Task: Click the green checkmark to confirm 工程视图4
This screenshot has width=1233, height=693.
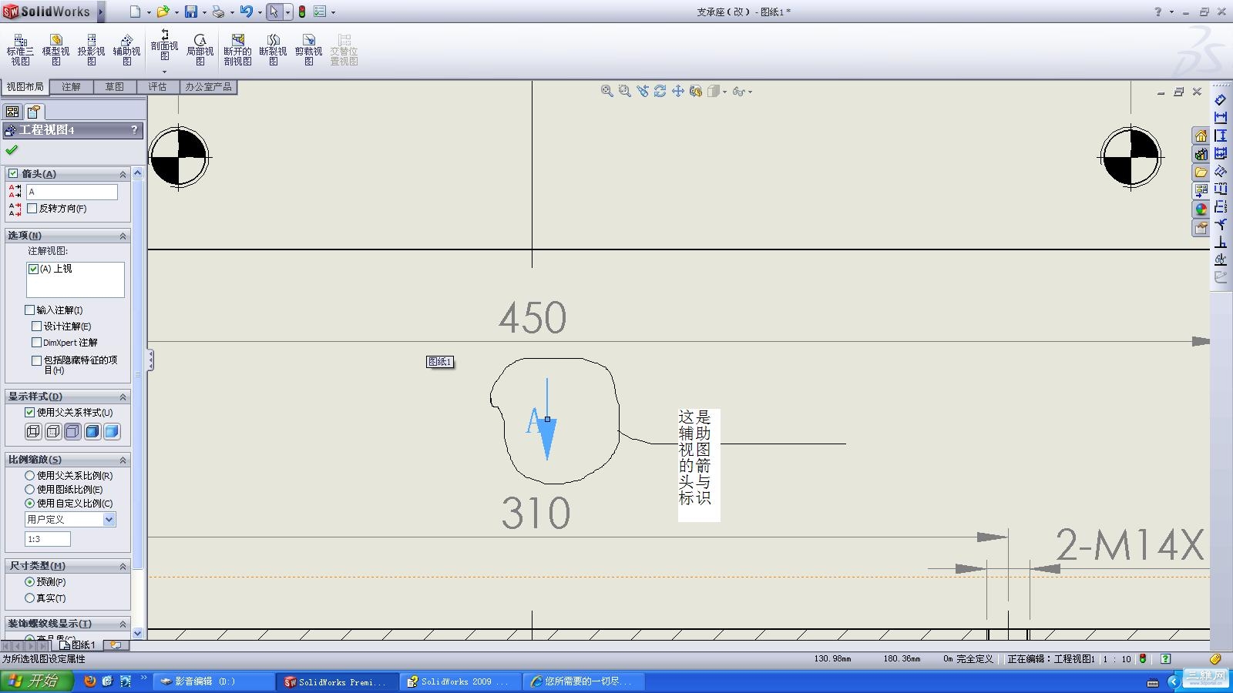Action: pyautogui.click(x=12, y=150)
